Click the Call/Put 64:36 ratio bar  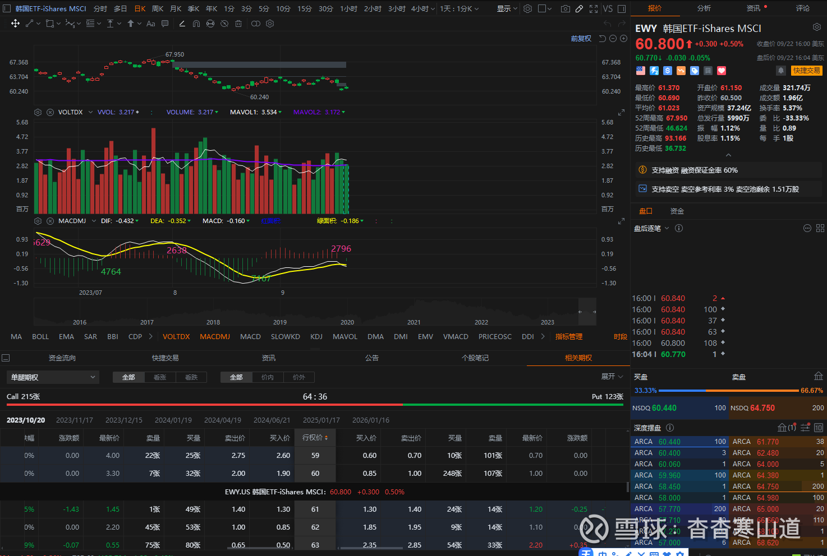(315, 404)
